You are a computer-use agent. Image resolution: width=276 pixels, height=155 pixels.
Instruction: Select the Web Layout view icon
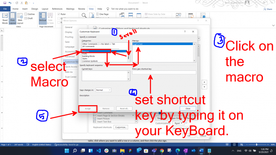20,18
